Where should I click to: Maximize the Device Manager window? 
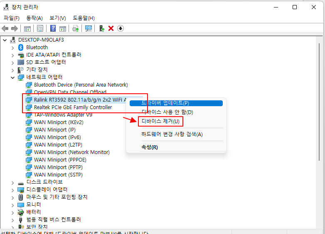[x=295, y=7]
